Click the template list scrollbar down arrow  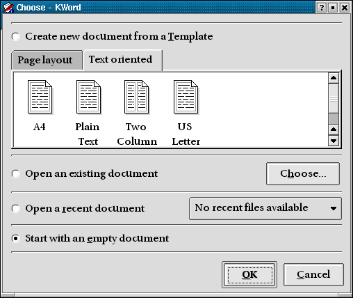(x=334, y=141)
